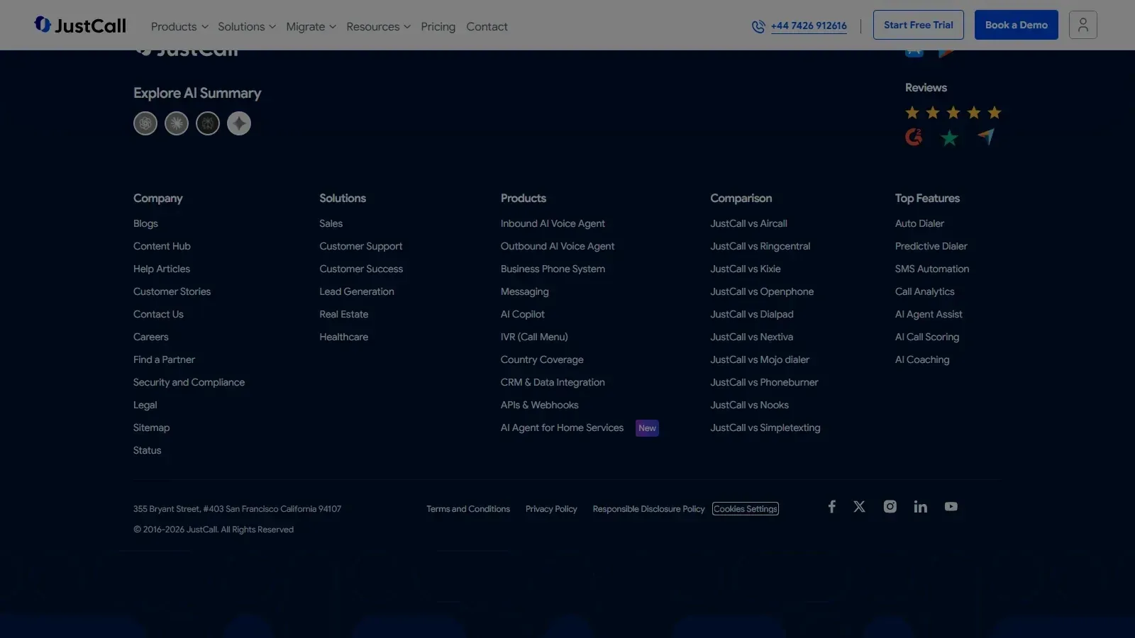1135x638 pixels.
Task: Open JustCall vs Ringcentral comparison
Action: tap(760, 246)
